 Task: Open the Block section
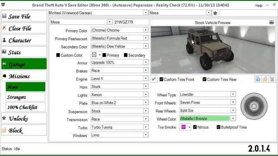click(x=24, y=130)
